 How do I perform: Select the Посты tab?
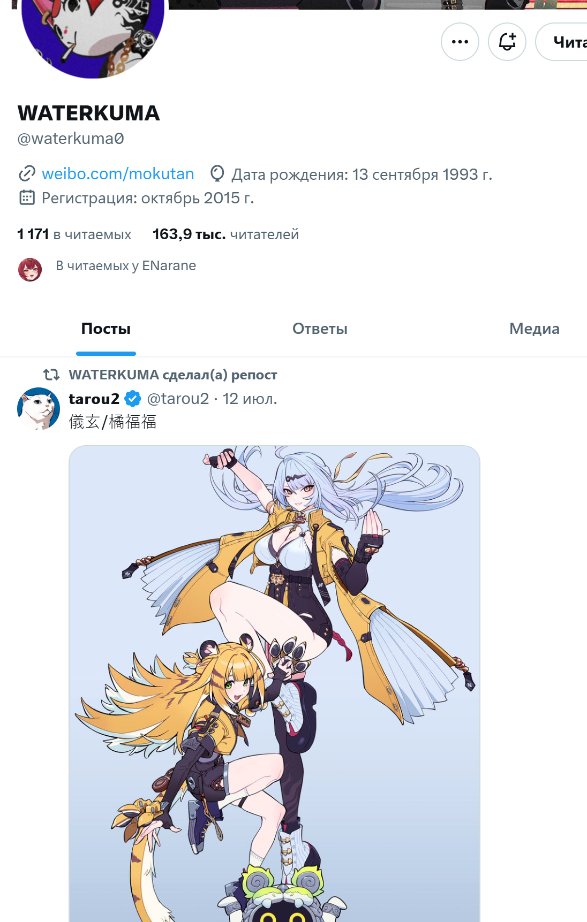click(106, 329)
